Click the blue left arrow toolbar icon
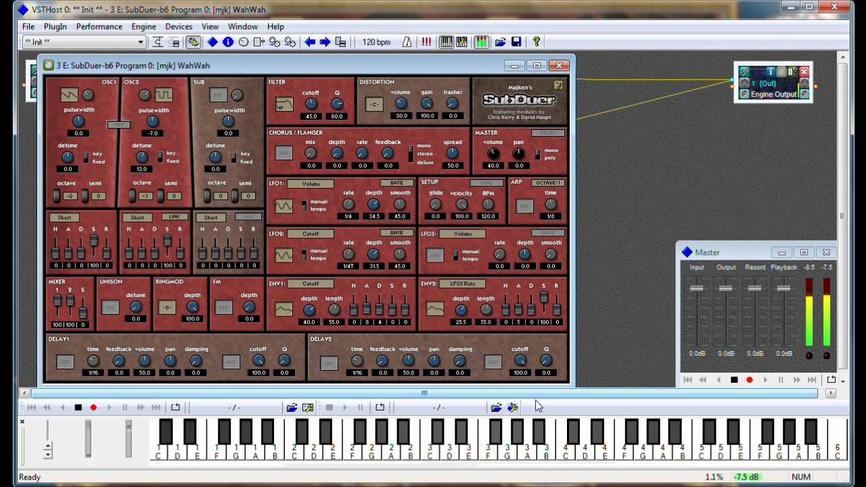Screen dimensions: 866x487 click(x=310, y=42)
